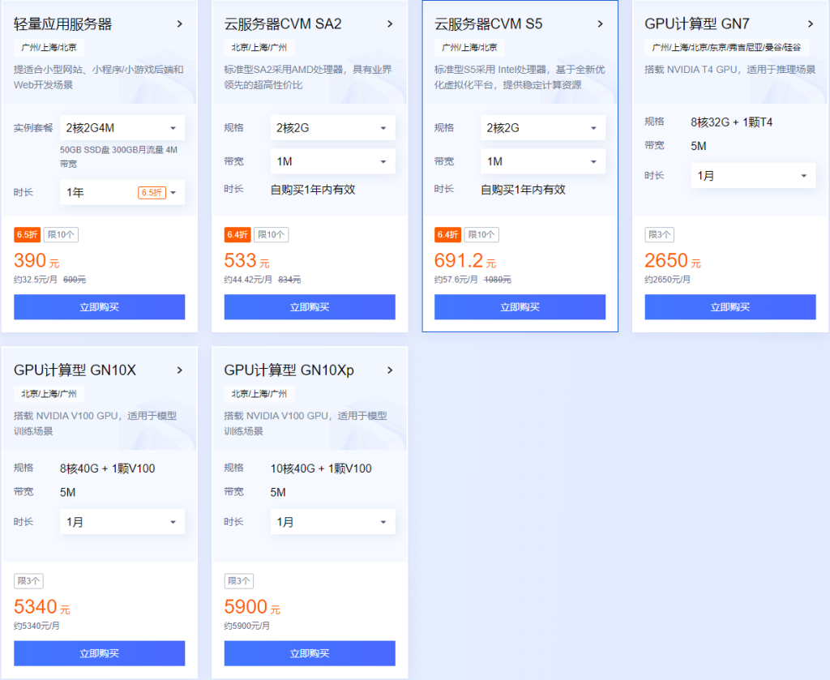The image size is (830, 680).
Task: Click the arrow icon beside GPU计算型 GN7
Action: point(811,24)
